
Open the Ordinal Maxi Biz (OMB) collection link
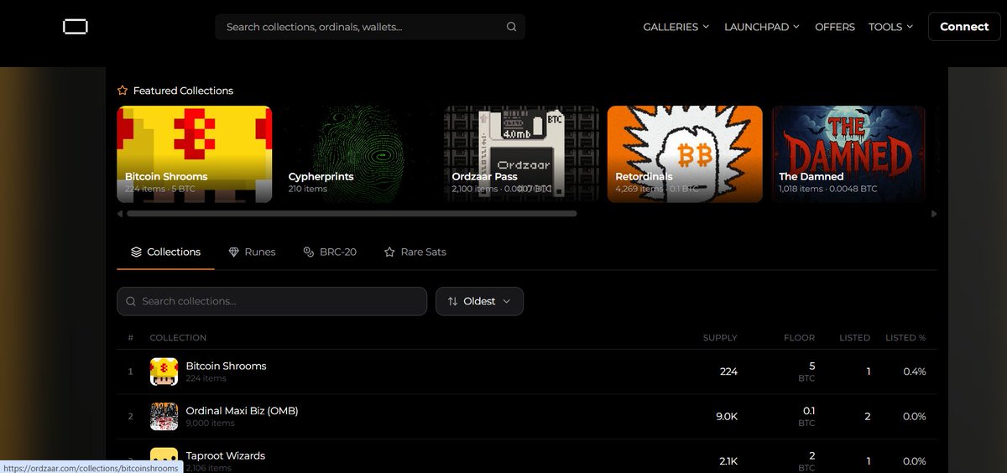pos(242,411)
